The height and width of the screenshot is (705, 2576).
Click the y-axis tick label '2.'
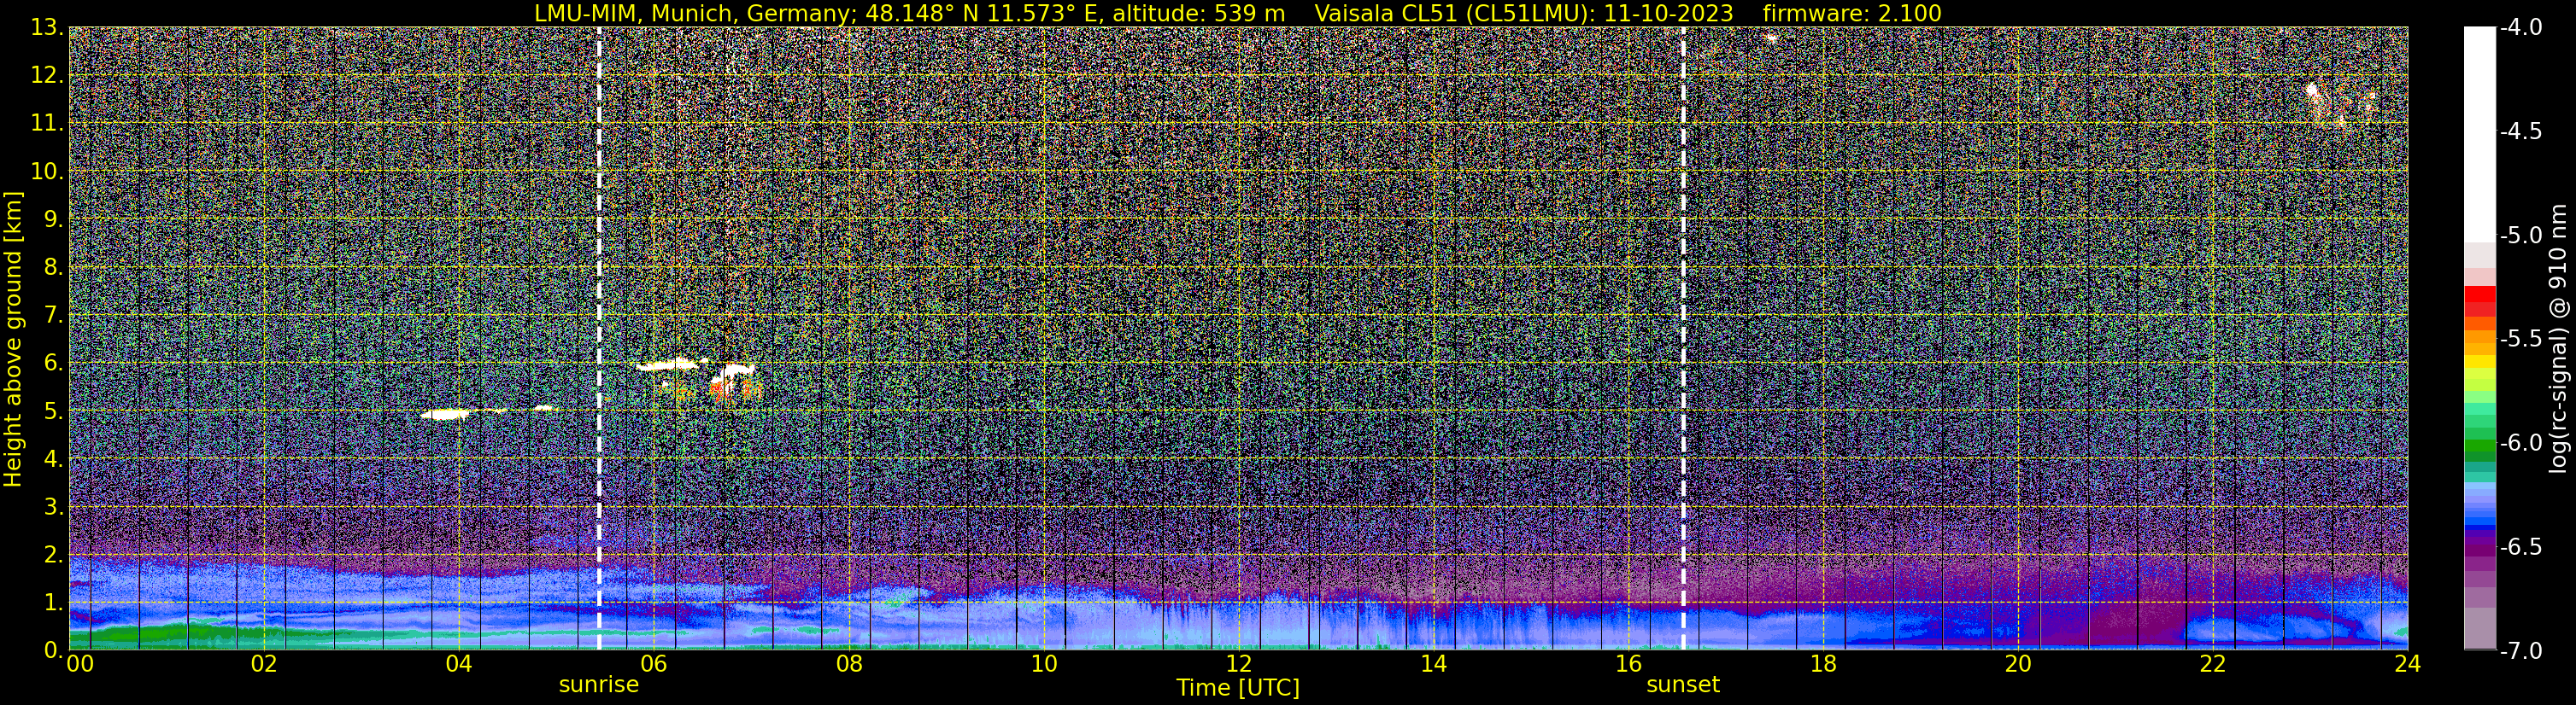click(x=54, y=556)
